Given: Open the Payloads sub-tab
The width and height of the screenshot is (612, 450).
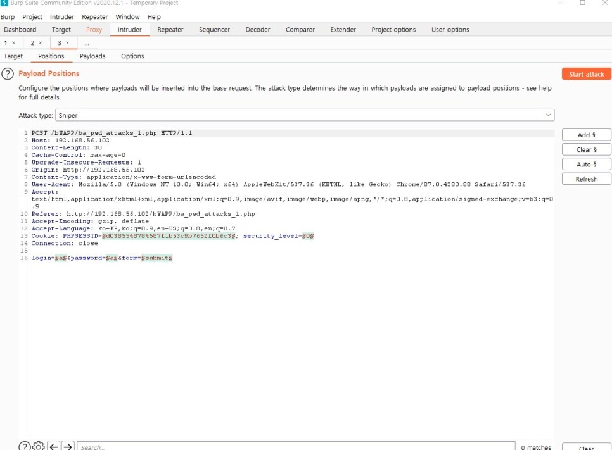Looking at the screenshot, I should (92, 56).
